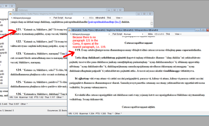Click the heading Catusaccapabbavaṇṇanā
This screenshot has width=209, height=126.
point(138,43)
